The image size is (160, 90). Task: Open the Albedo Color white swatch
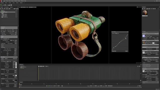[x=153, y=43]
